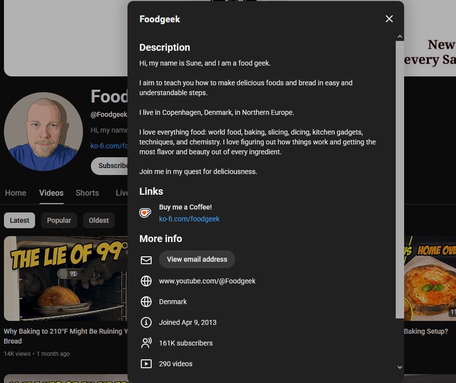The width and height of the screenshot is (456, 383).
Task: Click the @Foodgeek channel handle
Action: coord(109,115)
